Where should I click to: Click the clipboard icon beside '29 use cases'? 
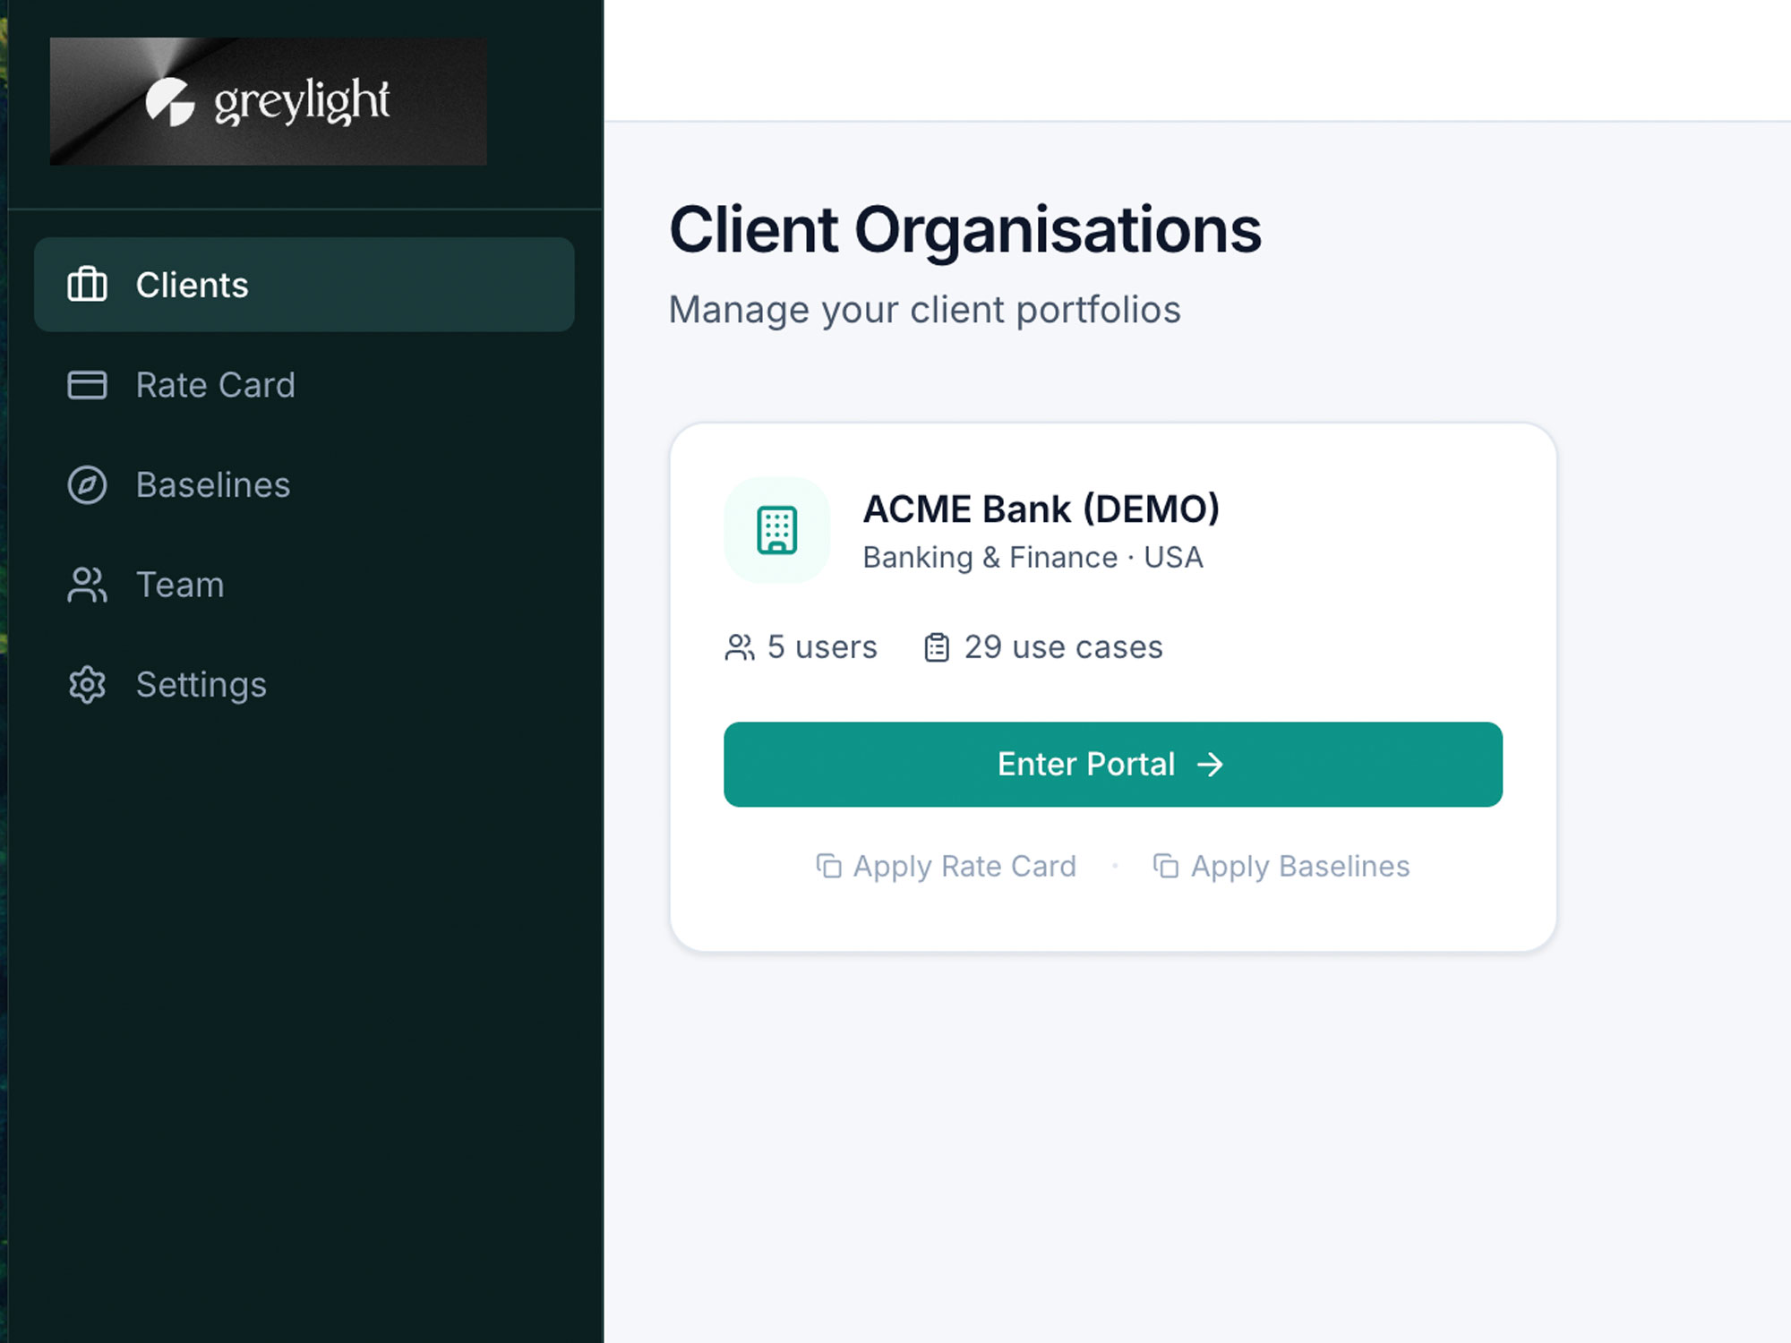(936, 646)
